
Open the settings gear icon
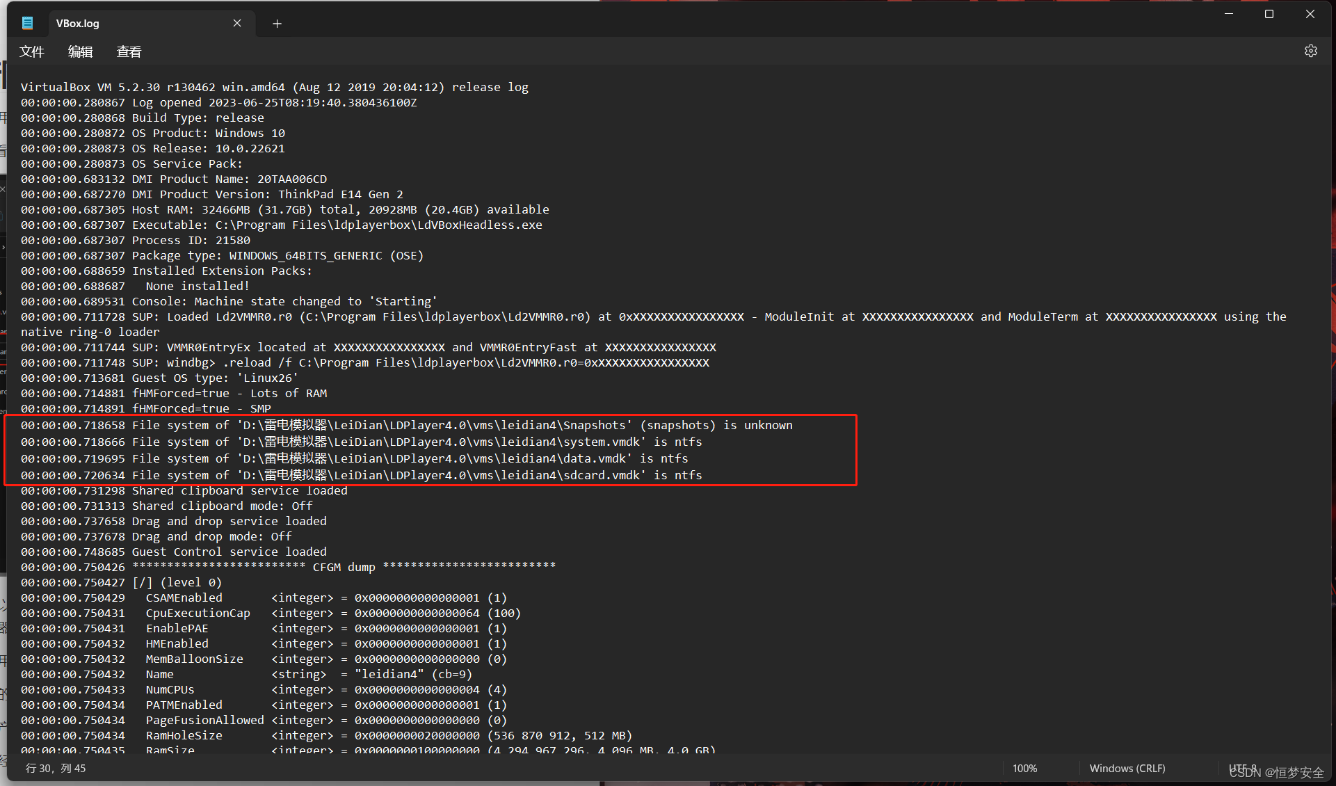pyautogui.click(x=1310, y=51)
